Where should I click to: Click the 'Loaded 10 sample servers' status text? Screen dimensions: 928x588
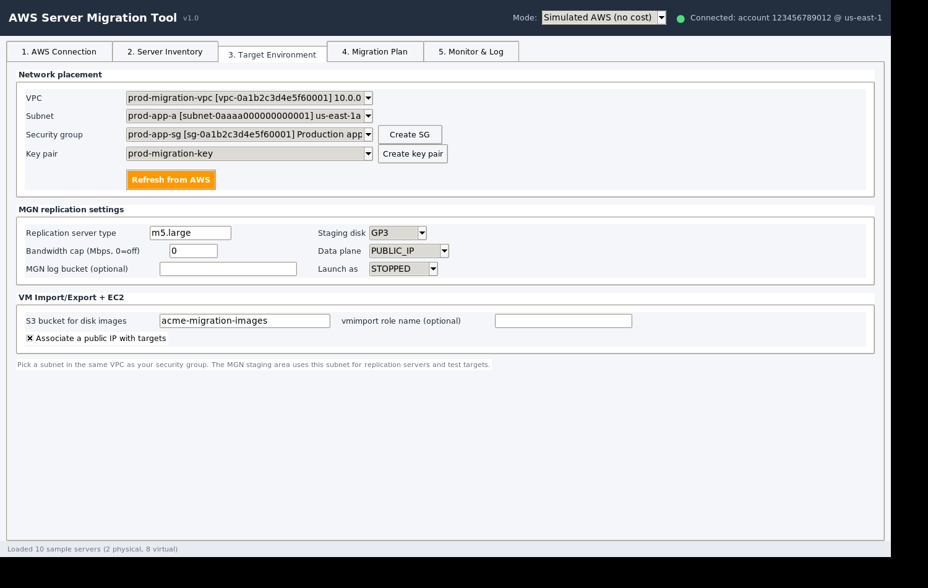click(x=93, y=549)
